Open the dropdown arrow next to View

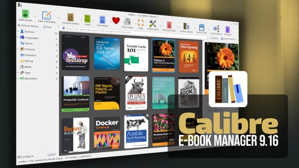(x=93, y=20)
